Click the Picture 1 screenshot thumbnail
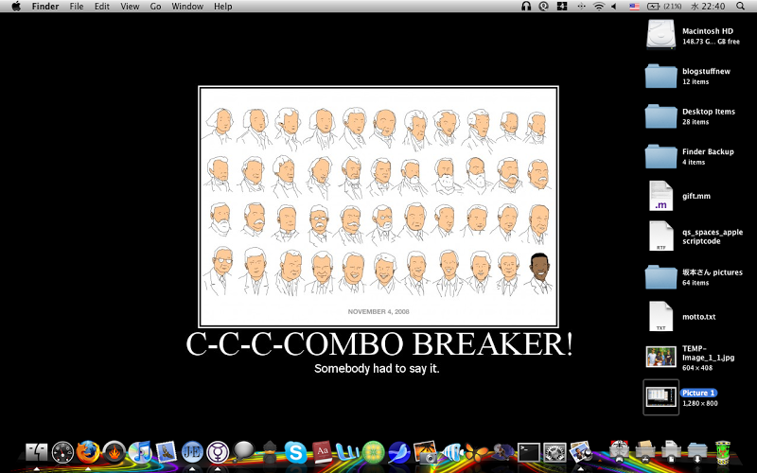This screenshot has height=473, width=757. click(x=660, y=396)
